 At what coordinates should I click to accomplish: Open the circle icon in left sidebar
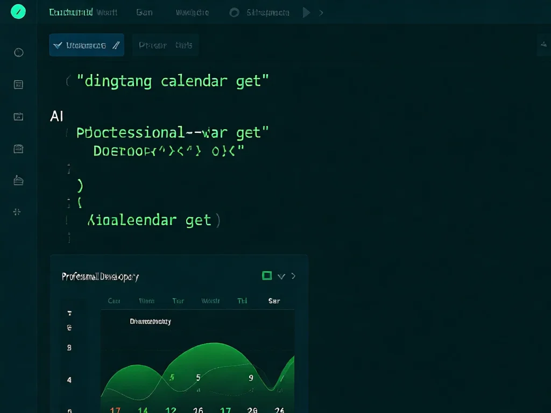[18, 52]
